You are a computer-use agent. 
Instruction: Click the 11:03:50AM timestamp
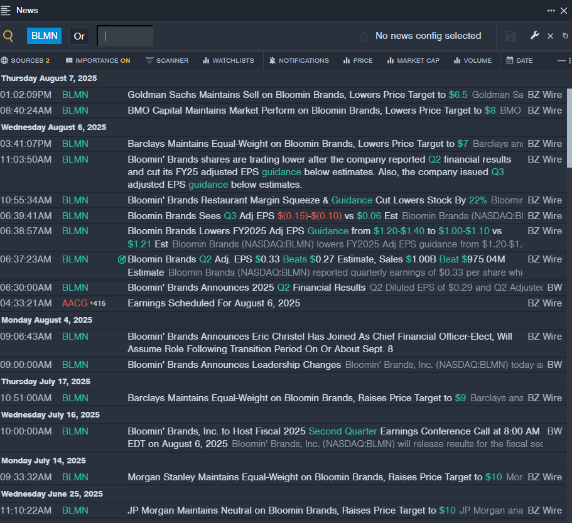tap(26, 159)
